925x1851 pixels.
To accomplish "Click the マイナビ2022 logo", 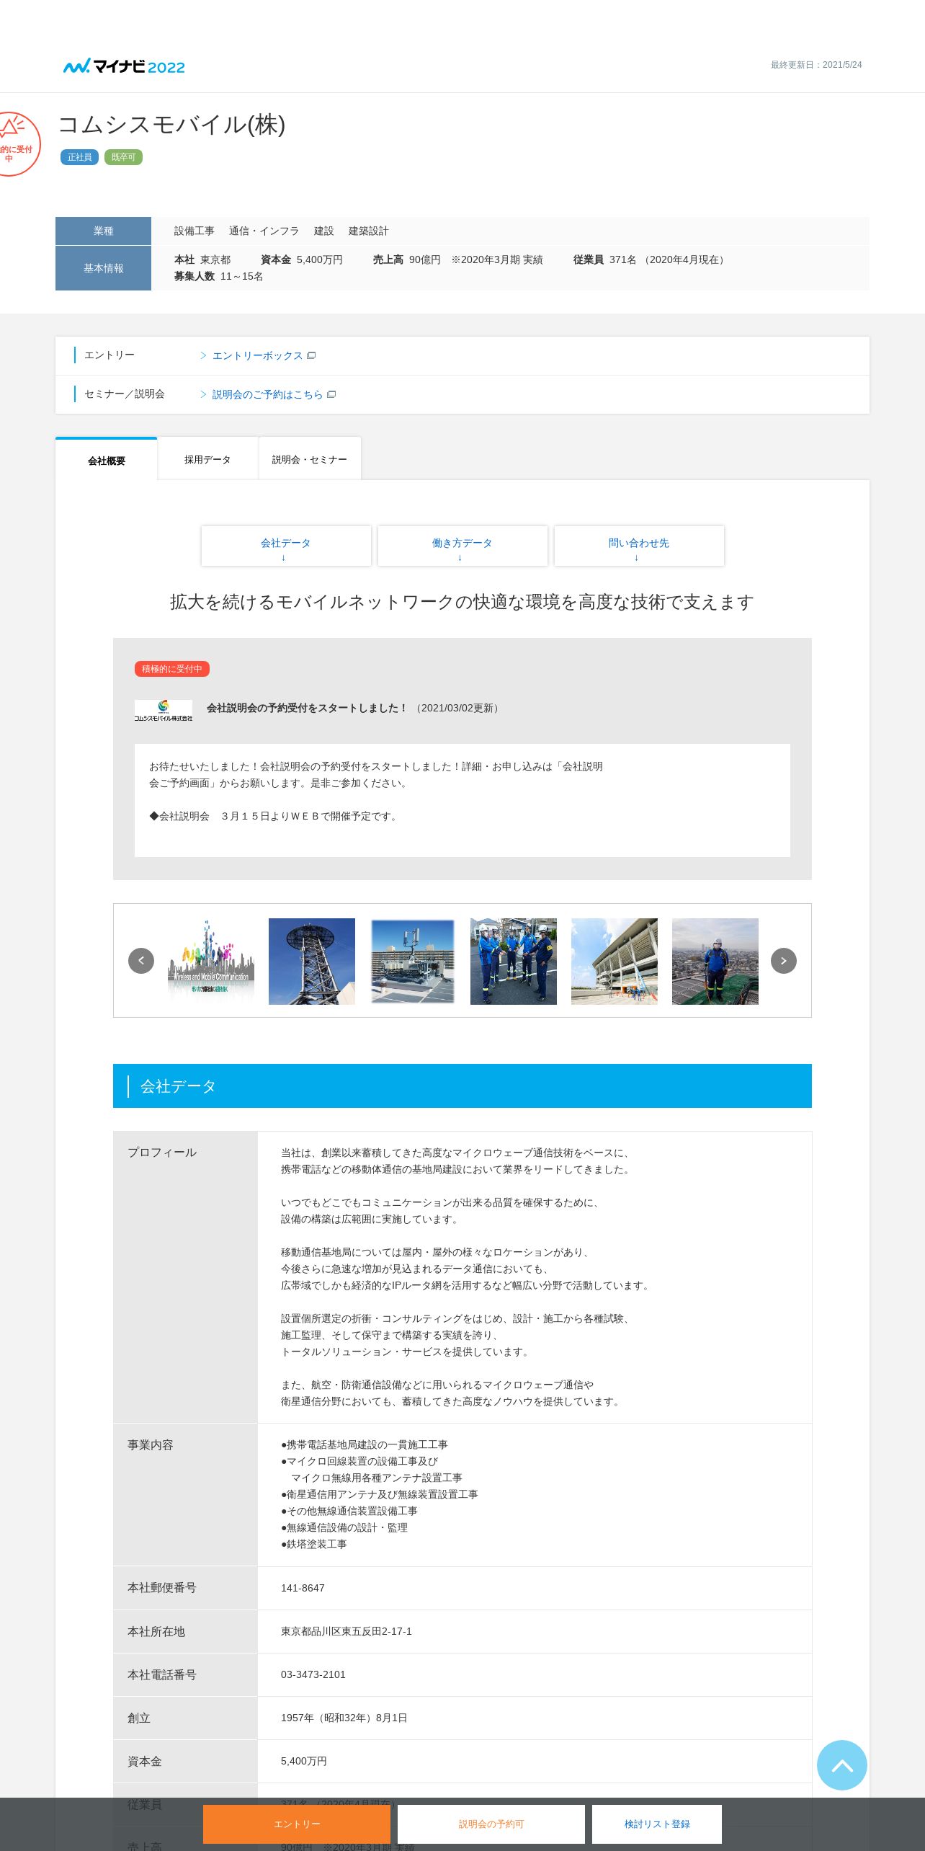I will tap(124, 66).
